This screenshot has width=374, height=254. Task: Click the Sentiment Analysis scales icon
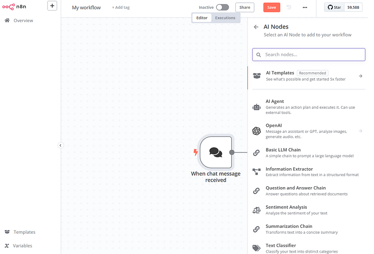(x=257, y=210)
